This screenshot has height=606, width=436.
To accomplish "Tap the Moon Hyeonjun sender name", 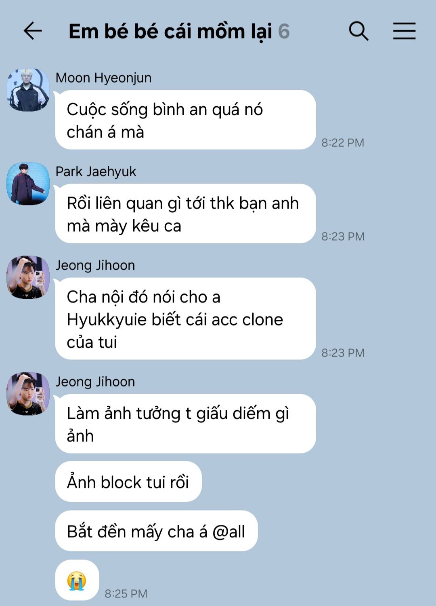I will (x=103, y=78).
